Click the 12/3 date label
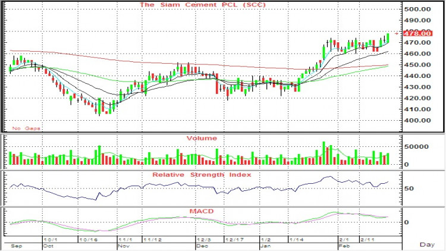Image resolution: width=446 pixels, height=251 pixels. 204,240
